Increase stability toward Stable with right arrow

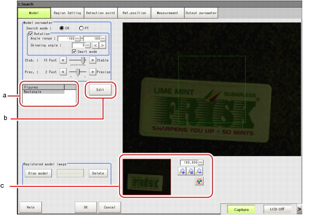tap(92, 60)
